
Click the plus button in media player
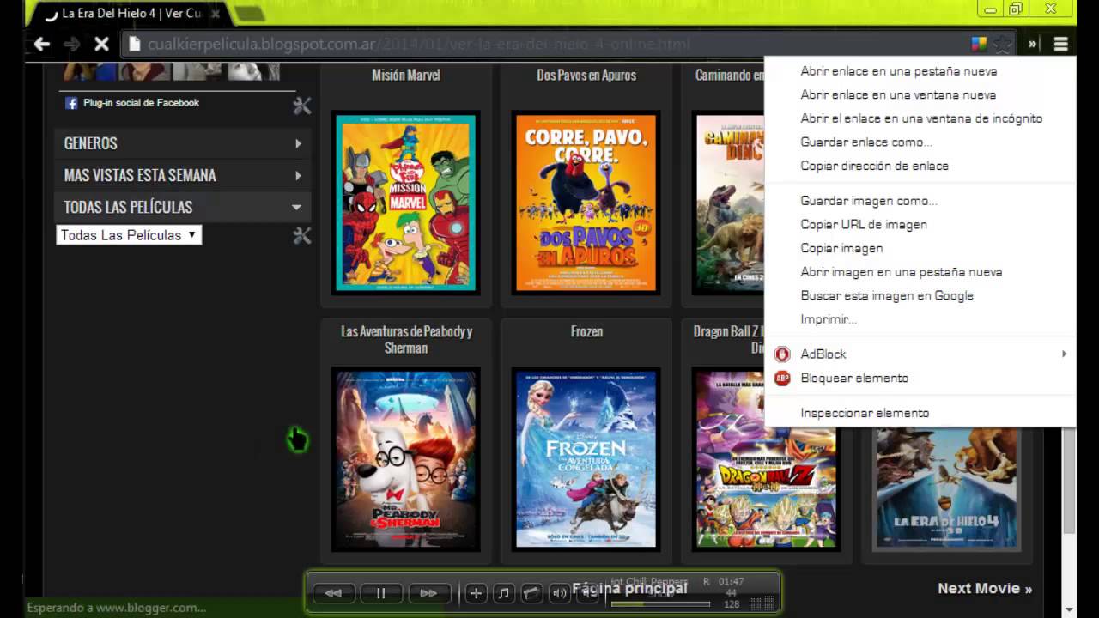pyautogui.click(x=477, y=592)
